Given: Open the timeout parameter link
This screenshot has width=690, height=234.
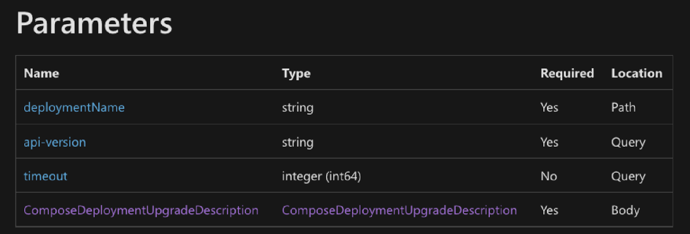Looking at the screenshot, I should coord(45,176).
